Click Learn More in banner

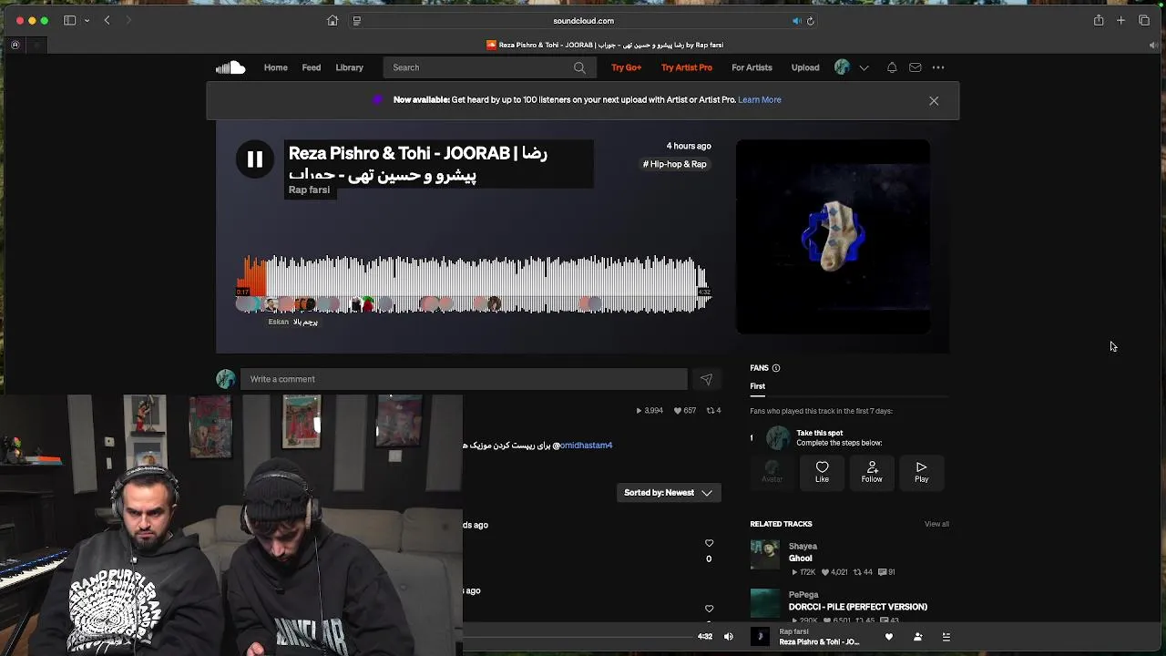(x=760, y=99)
